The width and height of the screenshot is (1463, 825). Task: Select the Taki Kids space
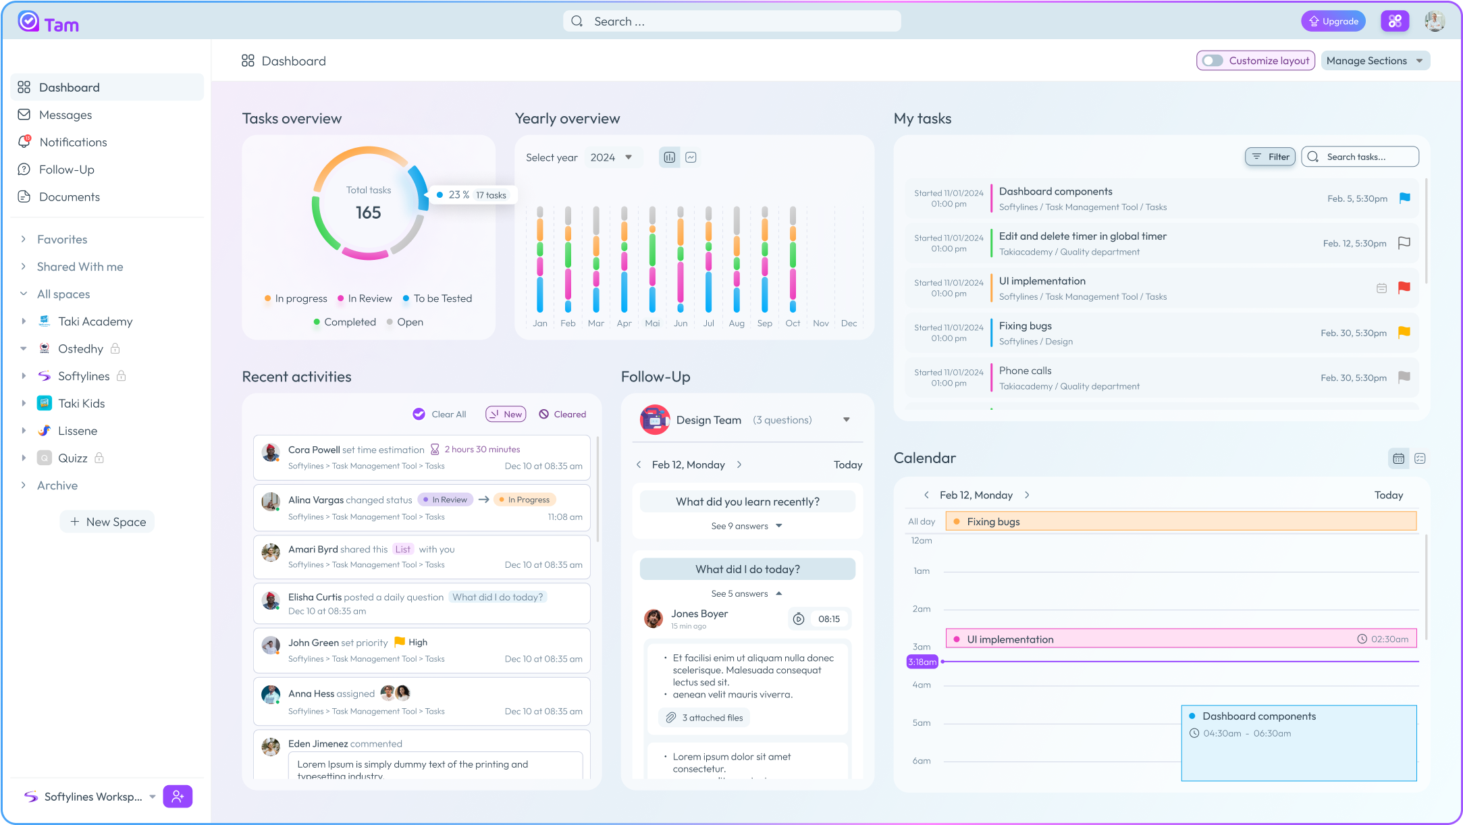[x=81, y=403]
